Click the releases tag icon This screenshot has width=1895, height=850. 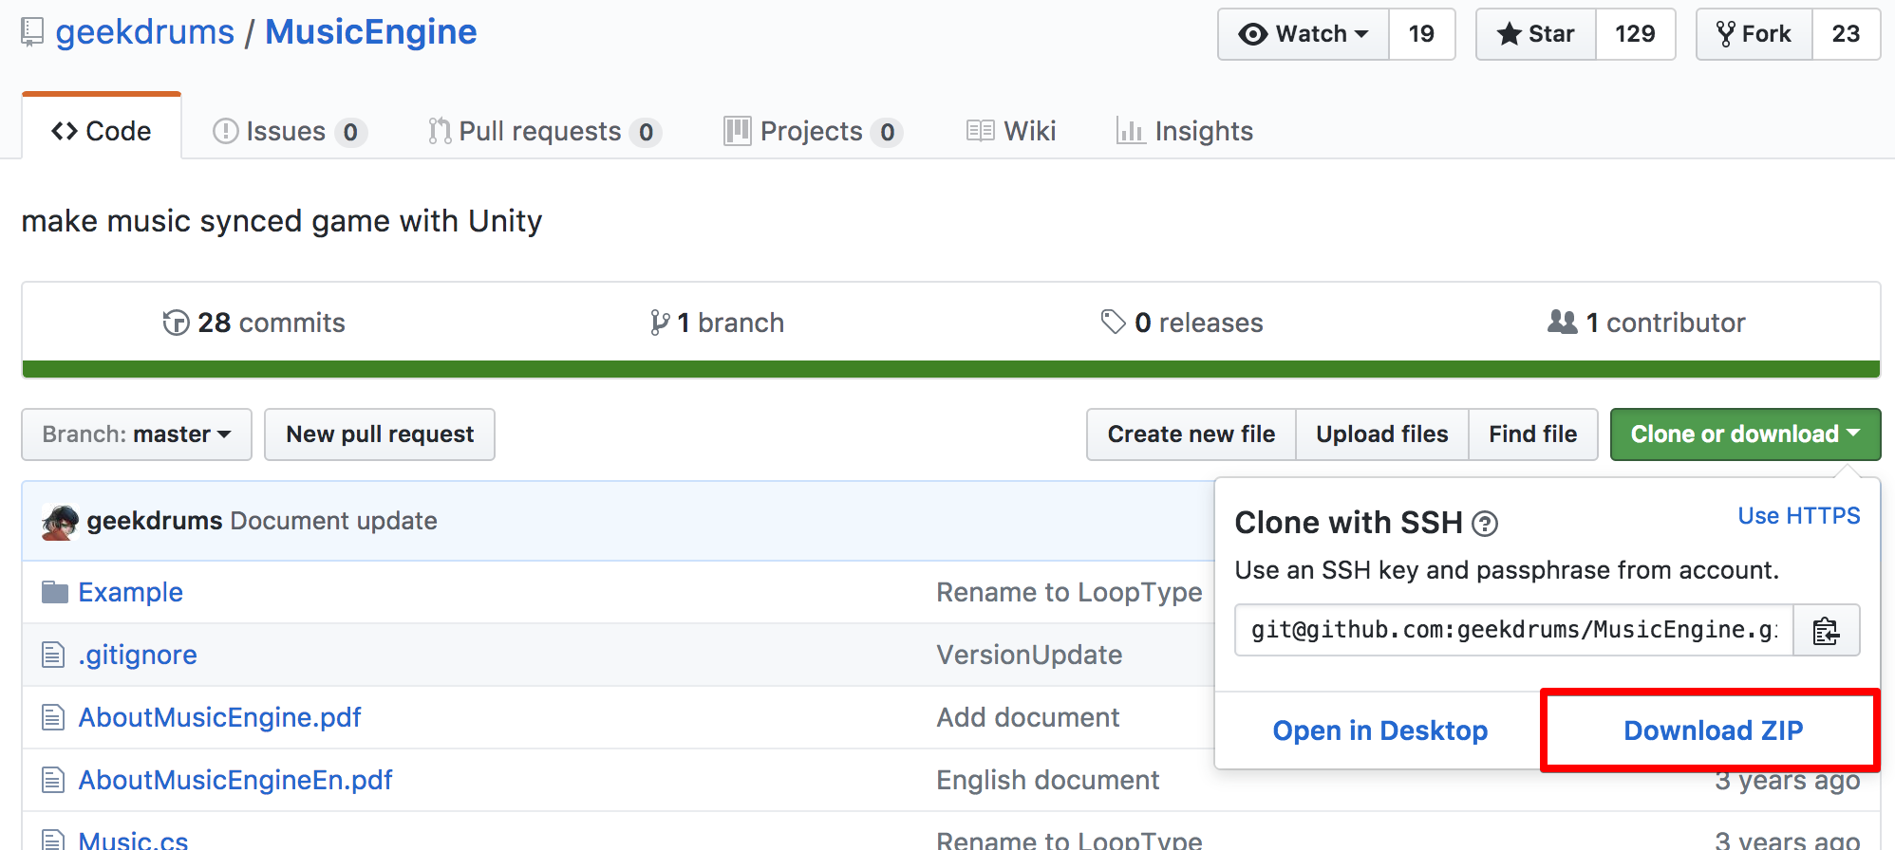[x=1113, y=323]
